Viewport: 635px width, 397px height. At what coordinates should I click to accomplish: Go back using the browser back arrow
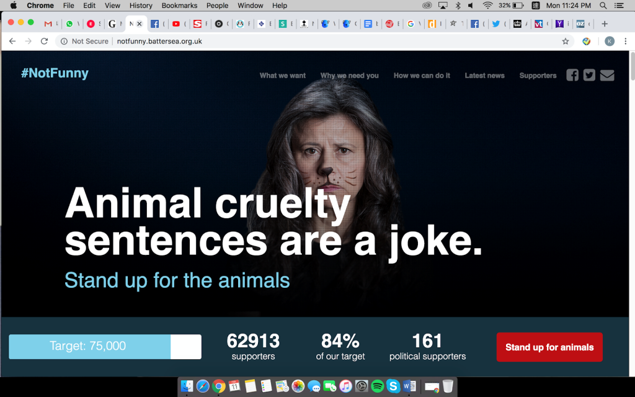point(12,41)
